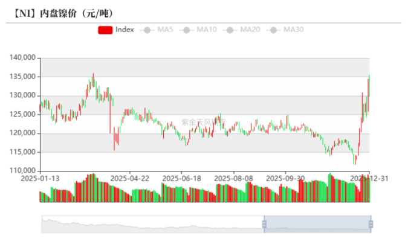Click the 紫金天风期货 watermark in chart center
Viewport: 408px width, 250px height.
tap(203, 122)
